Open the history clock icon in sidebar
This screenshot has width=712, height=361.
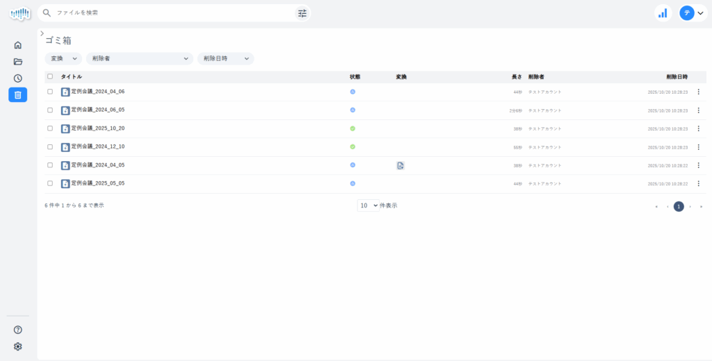[18, 78]
